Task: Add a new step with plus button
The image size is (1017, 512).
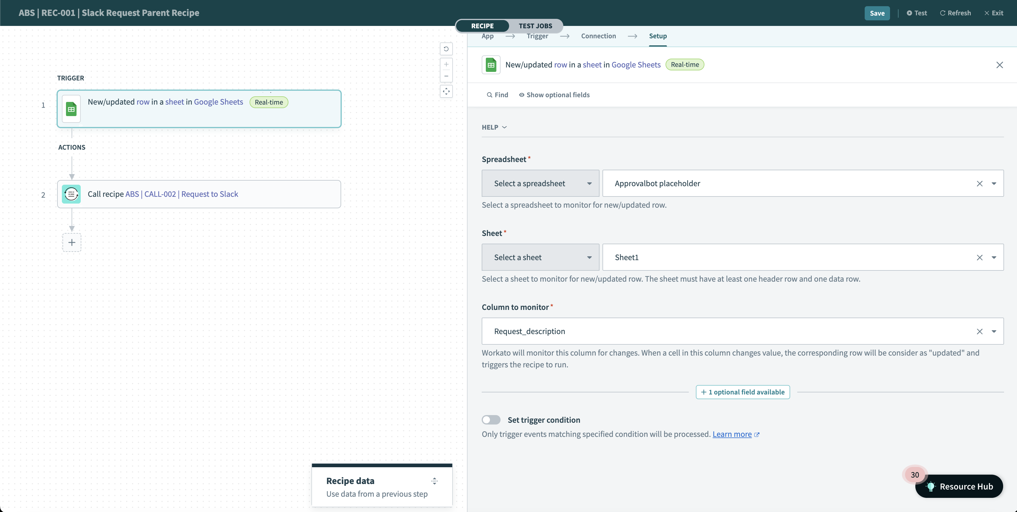Action: (72, 242)
